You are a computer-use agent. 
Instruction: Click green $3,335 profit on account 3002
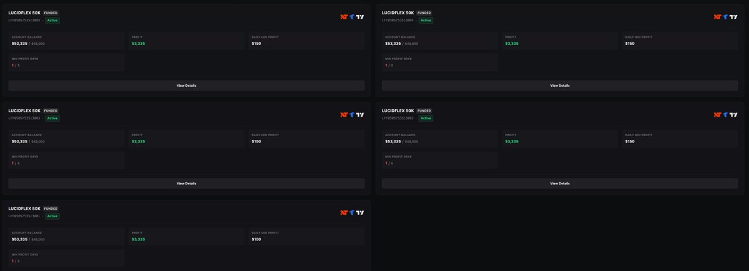tap(512, 142)
